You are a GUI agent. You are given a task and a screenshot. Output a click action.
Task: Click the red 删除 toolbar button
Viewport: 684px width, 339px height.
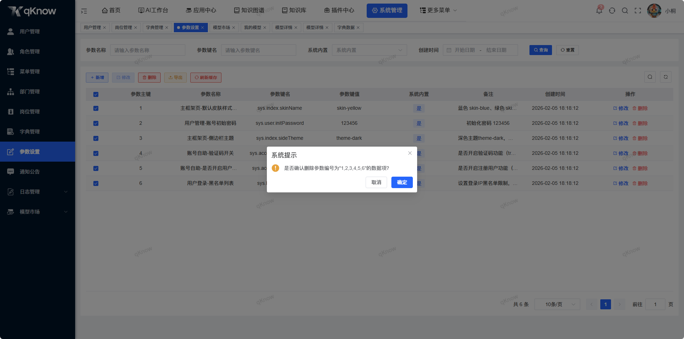(x=149, y=78)
